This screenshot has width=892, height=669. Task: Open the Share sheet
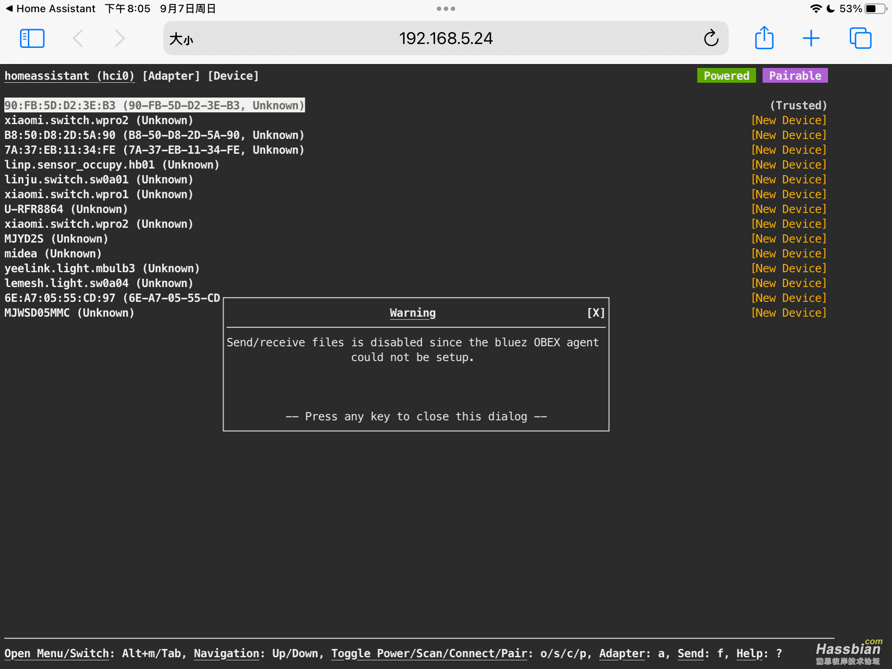[764, 37]
